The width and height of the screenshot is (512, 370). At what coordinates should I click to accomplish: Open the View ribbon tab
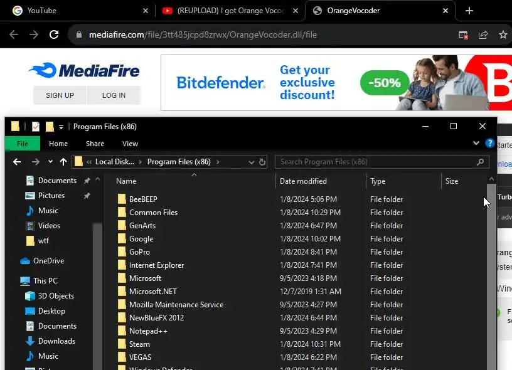(130, 144)
